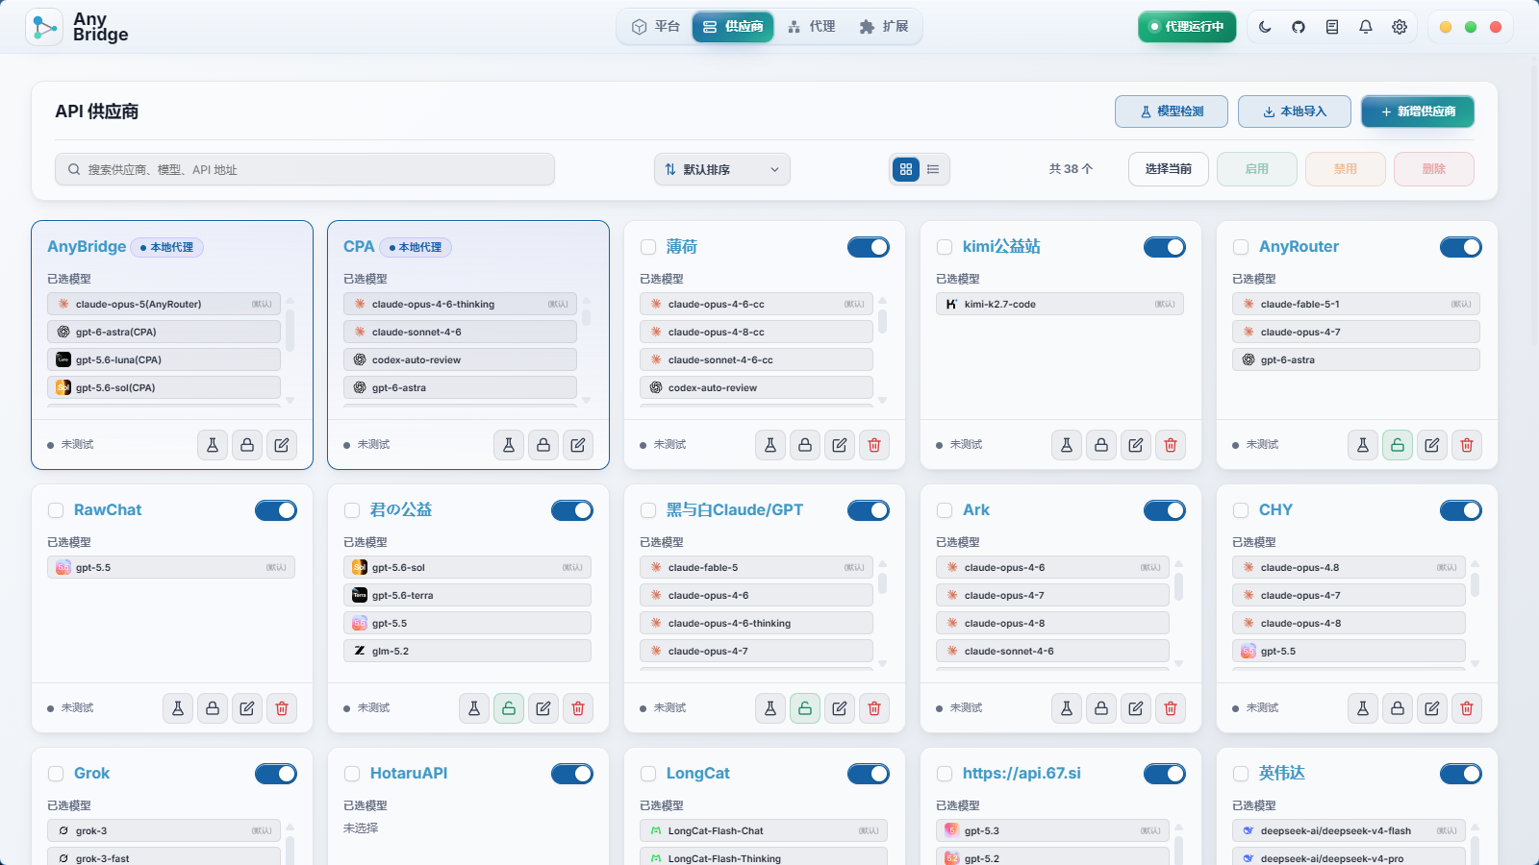Open settings gear icon

coord(1400,27)
